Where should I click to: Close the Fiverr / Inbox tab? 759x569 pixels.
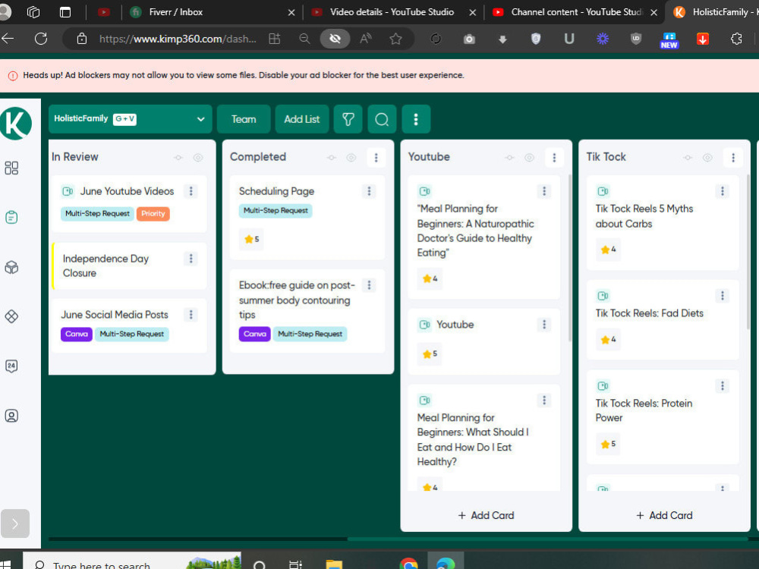coord(291,13)
